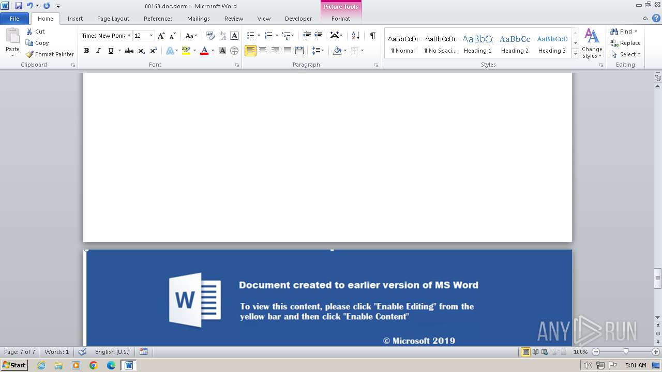Shrink font size with A-down icon

(x=173, y=36)
